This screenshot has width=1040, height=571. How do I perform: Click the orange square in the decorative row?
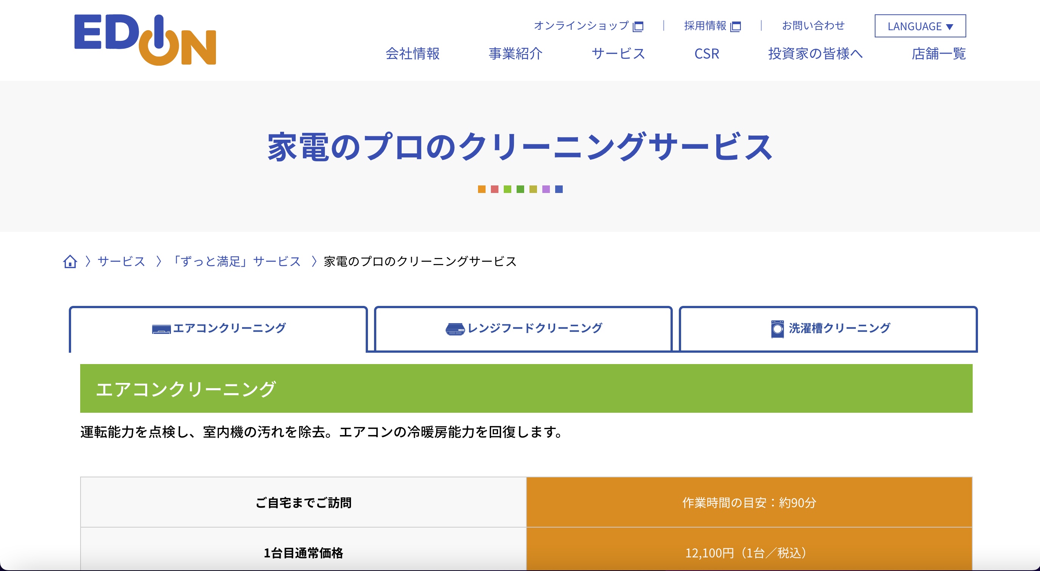pyautogui.click(x=482, y=189)
